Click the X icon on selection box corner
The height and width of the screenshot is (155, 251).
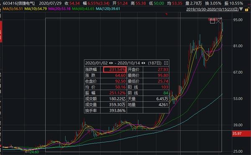tap(218, 21)
